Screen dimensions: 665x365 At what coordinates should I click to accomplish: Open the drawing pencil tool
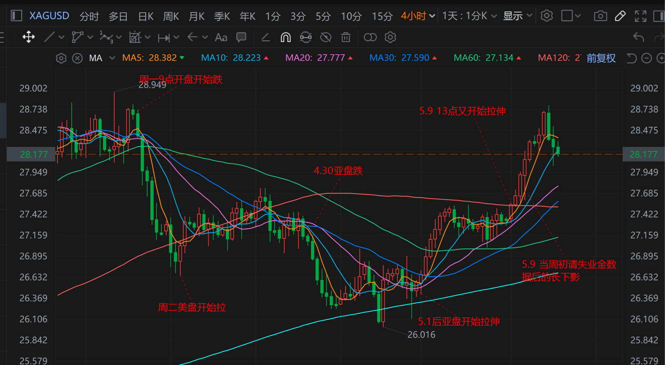(620, 16)
